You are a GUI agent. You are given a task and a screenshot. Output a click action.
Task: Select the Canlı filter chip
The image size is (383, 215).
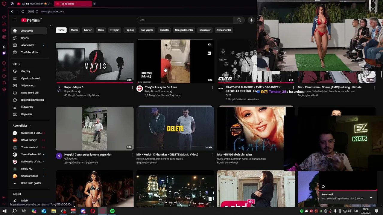[x=101, y=30]
